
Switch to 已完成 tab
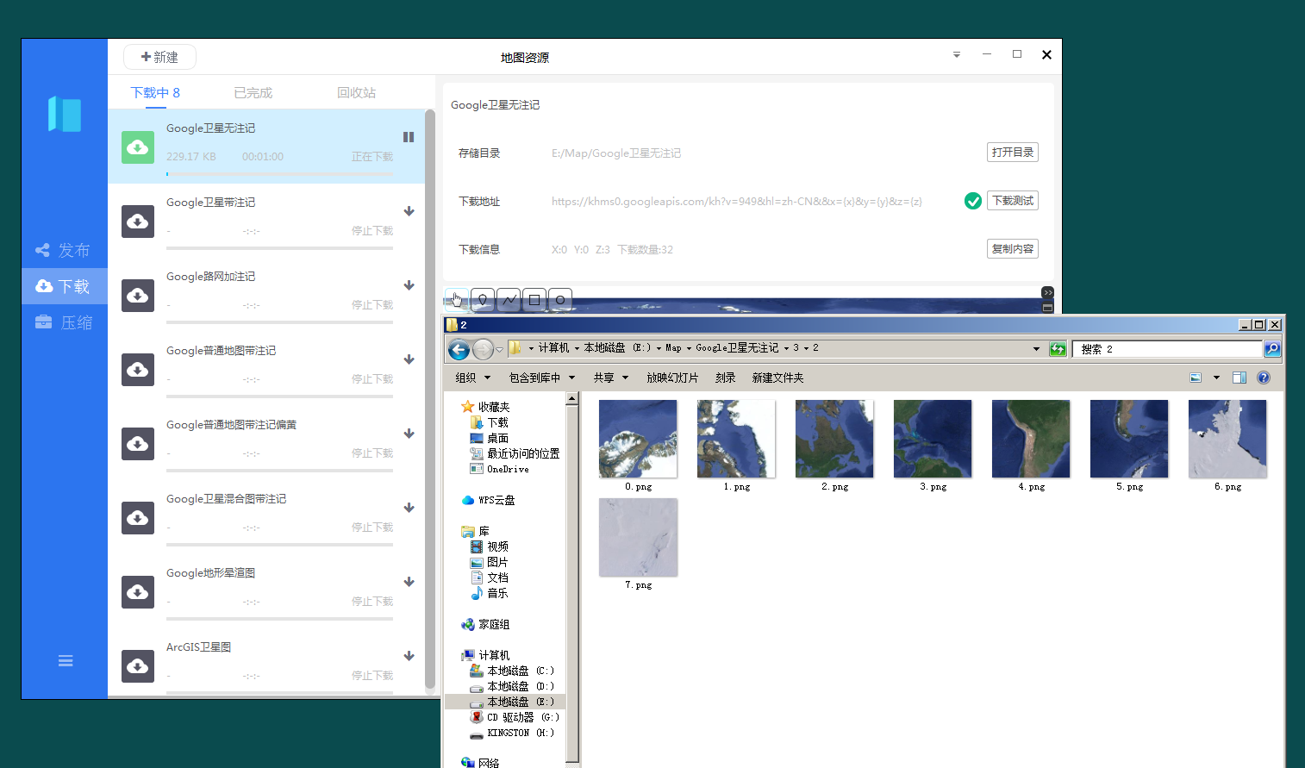coord(253,93)
